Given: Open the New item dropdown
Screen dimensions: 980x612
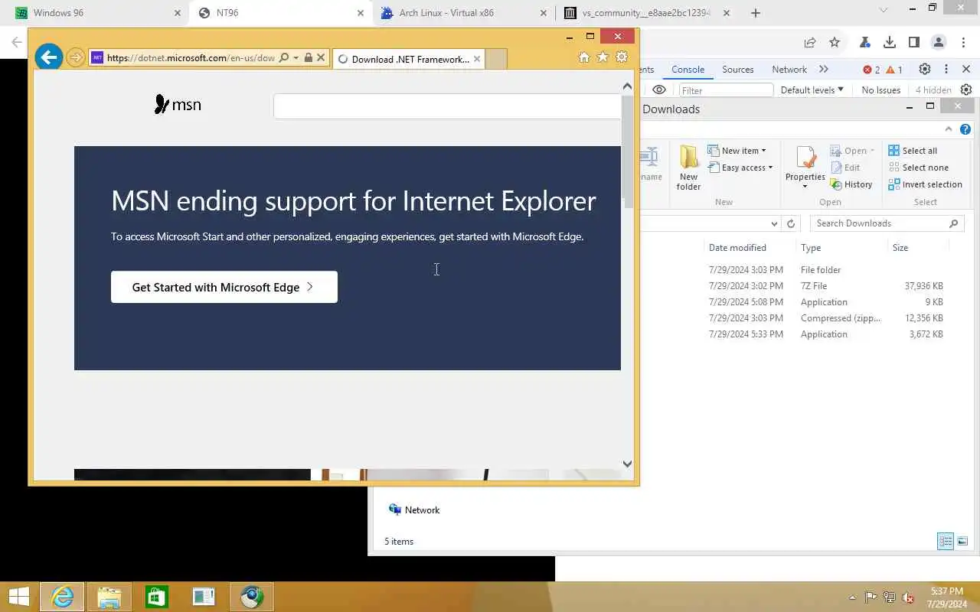Looking at the screenshot, I should coord(737,151).
